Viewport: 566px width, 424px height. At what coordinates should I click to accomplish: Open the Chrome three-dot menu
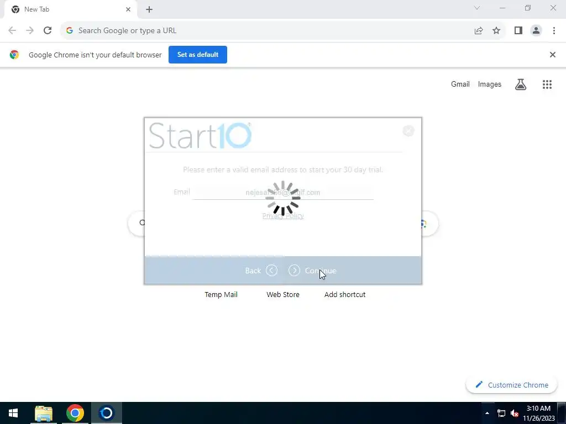pyautogui.click(x=554, y=31)
